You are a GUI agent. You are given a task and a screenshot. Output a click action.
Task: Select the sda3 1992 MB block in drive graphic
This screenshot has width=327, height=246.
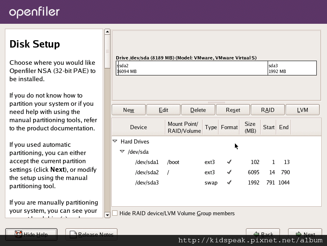[x=292, y=68]
